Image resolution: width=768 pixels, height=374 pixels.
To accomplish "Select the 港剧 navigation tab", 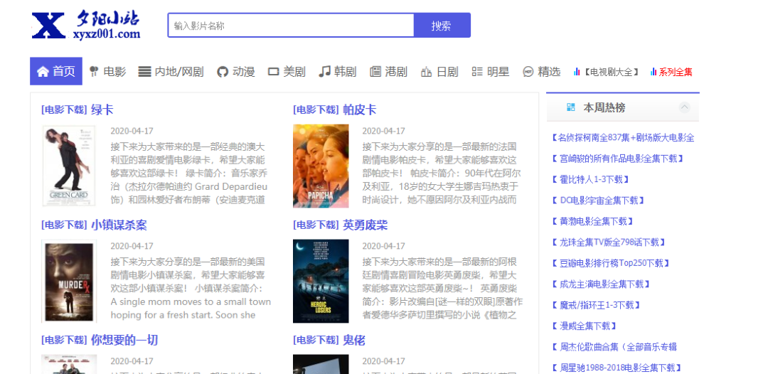I will click(388, 72).
